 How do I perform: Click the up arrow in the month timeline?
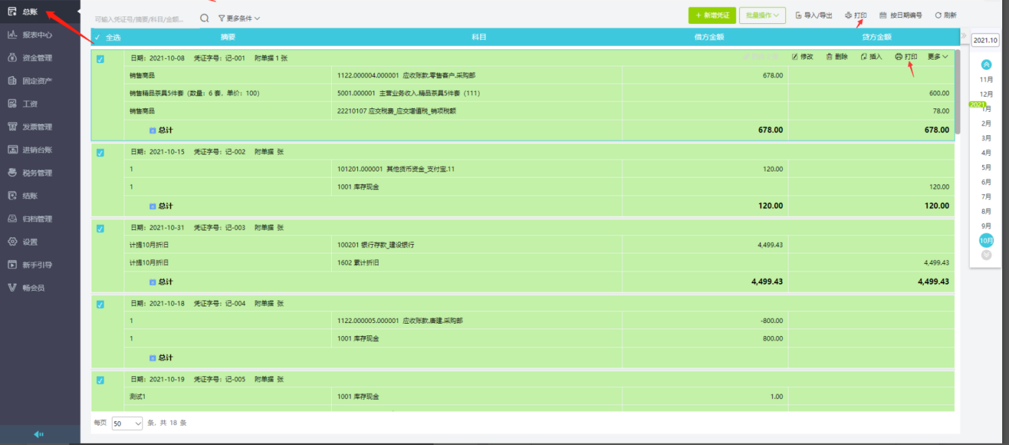point(986,64)
